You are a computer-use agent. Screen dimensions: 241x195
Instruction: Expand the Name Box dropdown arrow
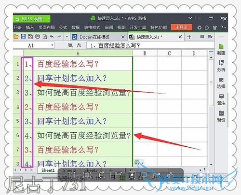52,45
